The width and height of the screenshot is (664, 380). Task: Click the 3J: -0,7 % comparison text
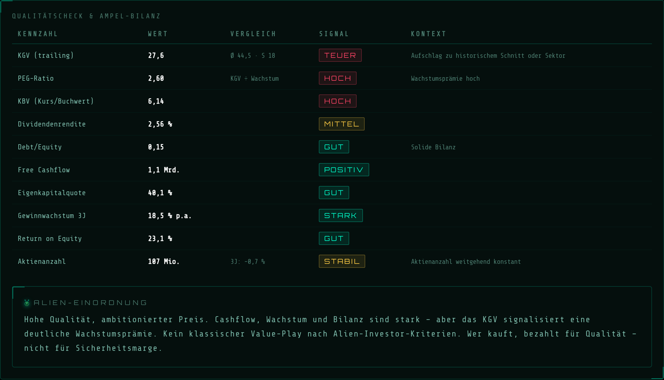248,262
